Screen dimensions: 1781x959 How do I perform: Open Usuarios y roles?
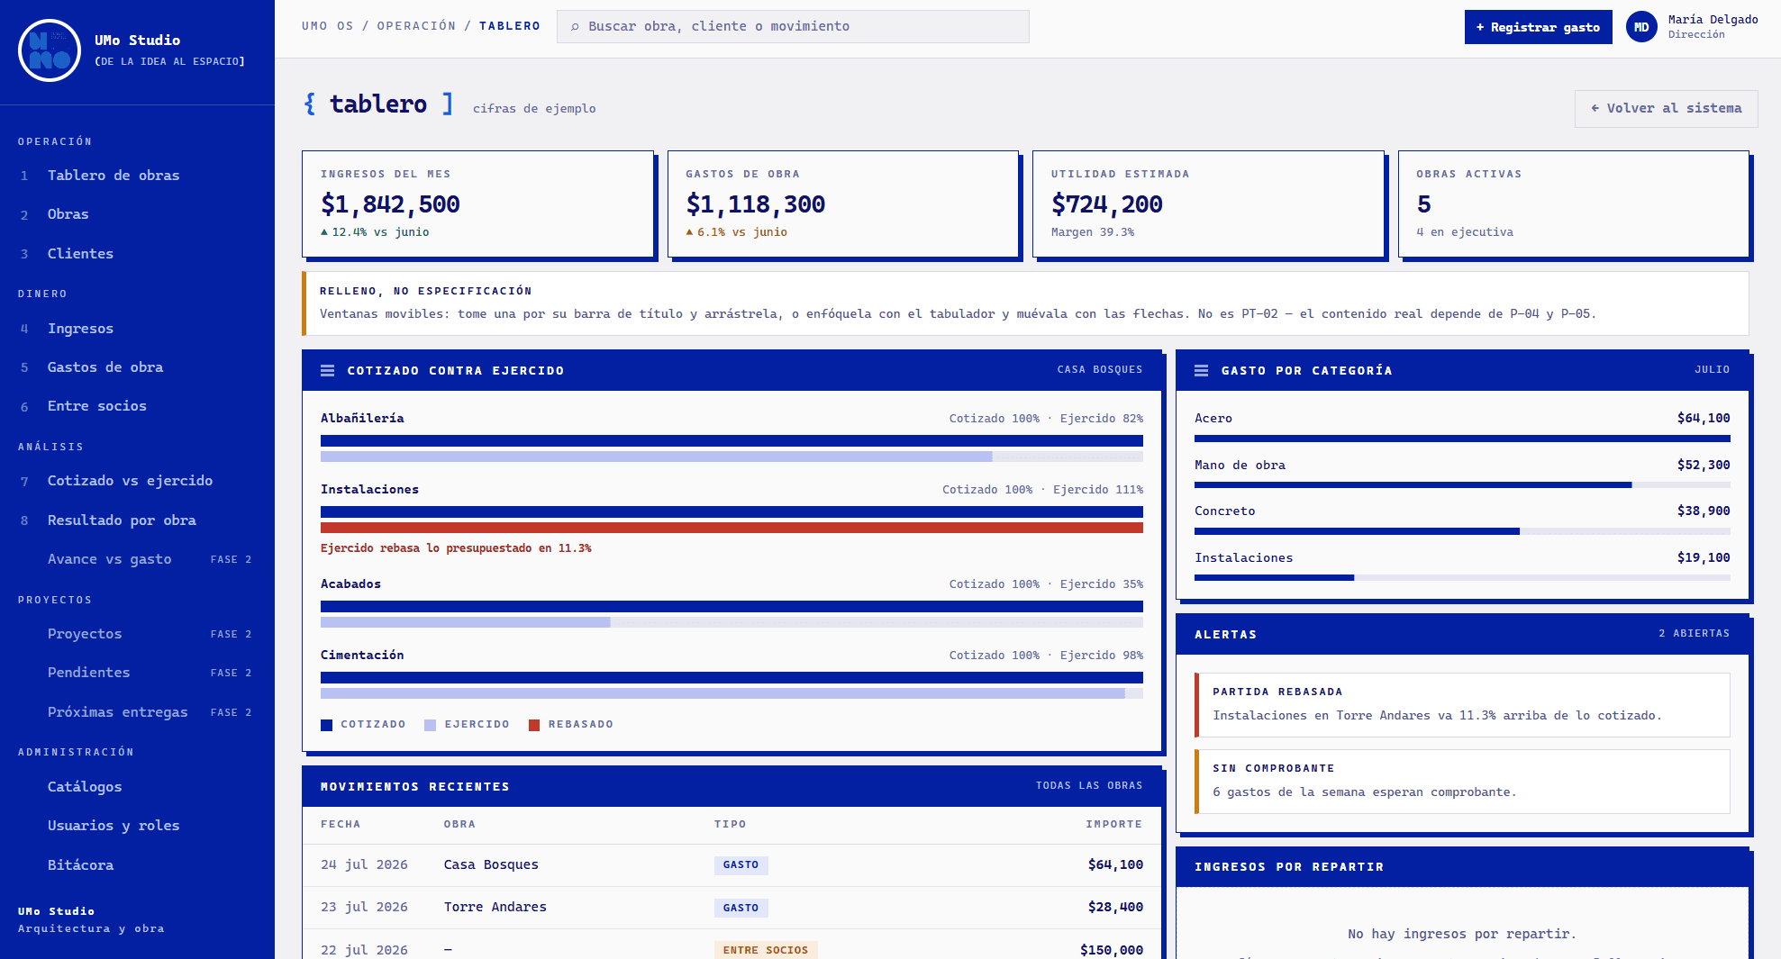click(x=137, y=826)
